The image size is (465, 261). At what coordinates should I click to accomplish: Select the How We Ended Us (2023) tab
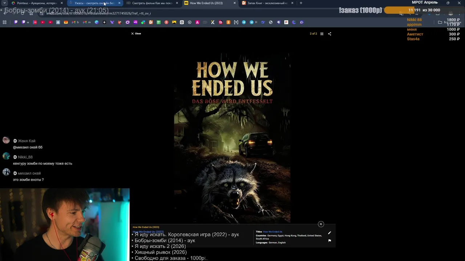click(x=210, y=3)
